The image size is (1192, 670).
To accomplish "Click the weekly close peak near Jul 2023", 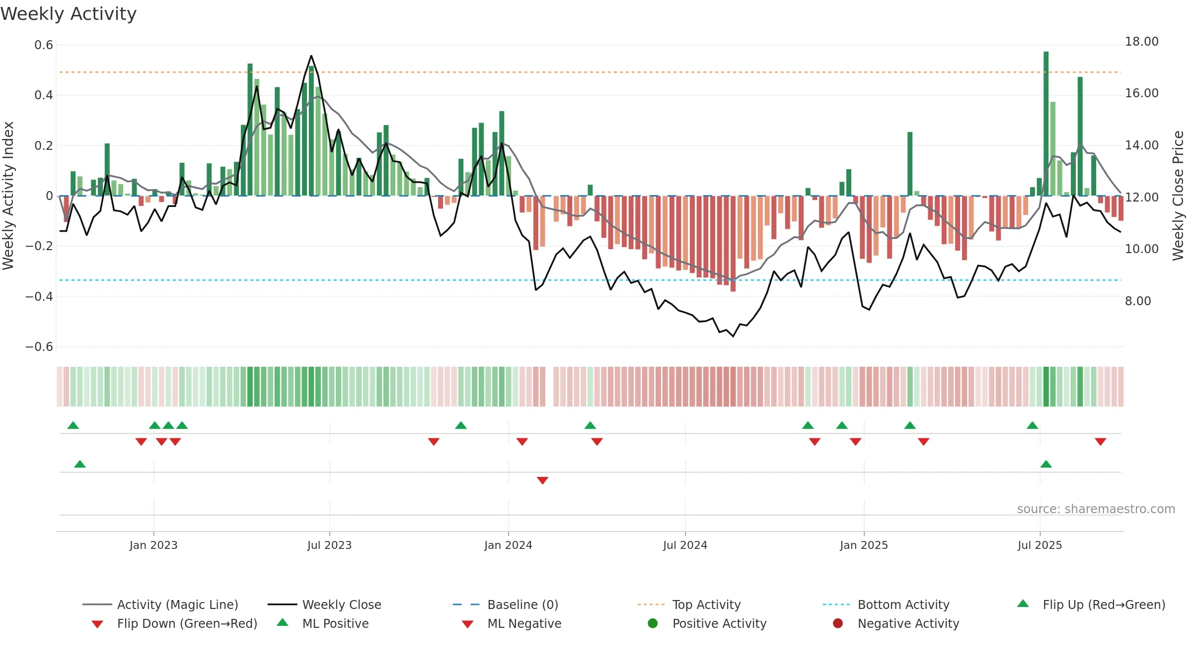I will [x=311, y=56].
